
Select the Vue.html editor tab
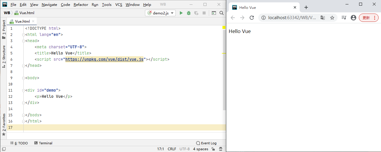click(x=22, y=22)
